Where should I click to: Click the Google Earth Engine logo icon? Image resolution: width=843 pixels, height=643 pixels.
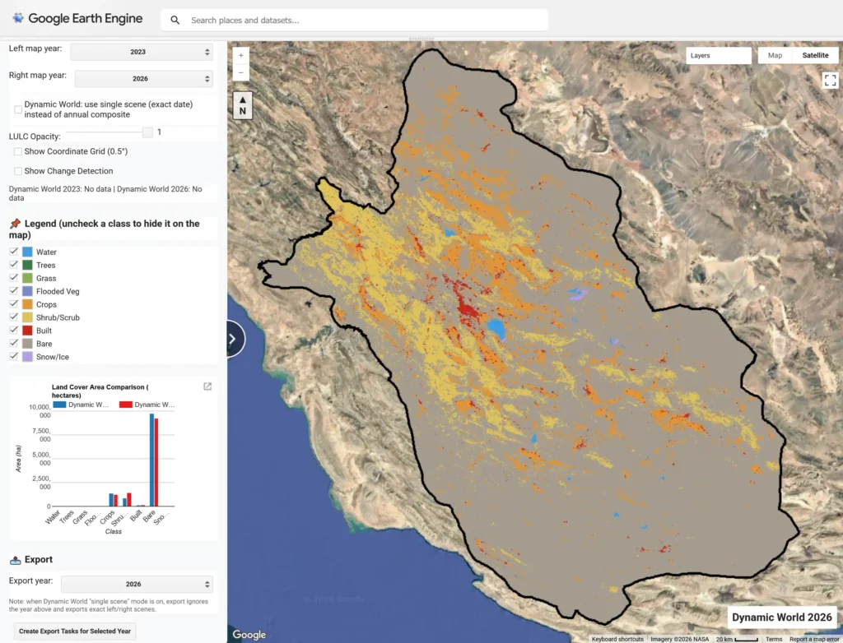pyautogui.click(x=18, y=18)
